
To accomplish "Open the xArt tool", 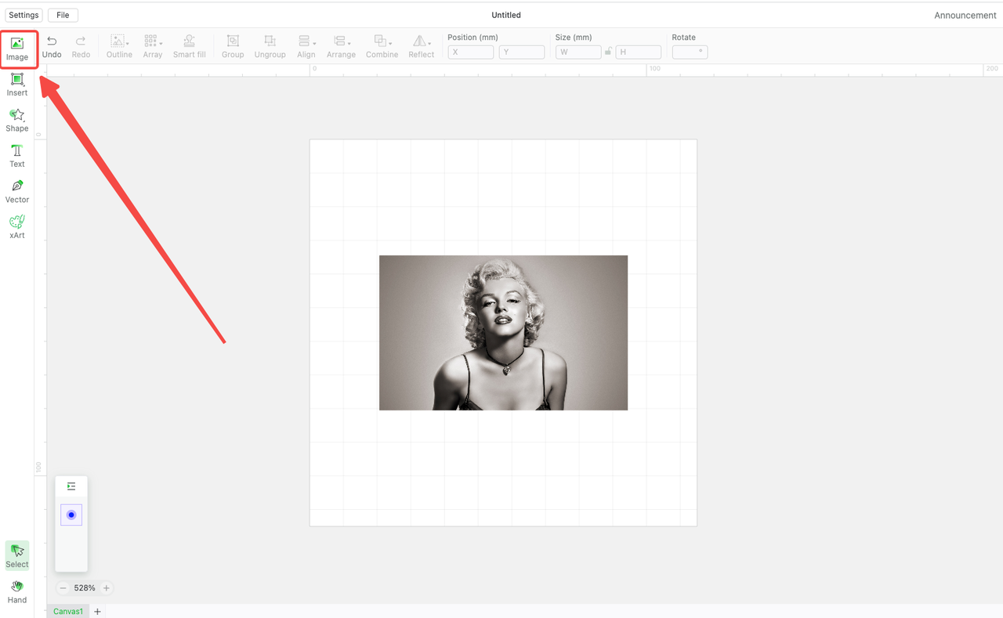I will point(17,226).
